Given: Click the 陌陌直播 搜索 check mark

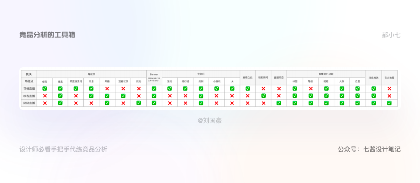Looking at the screenshot, I should click(60, 103).
